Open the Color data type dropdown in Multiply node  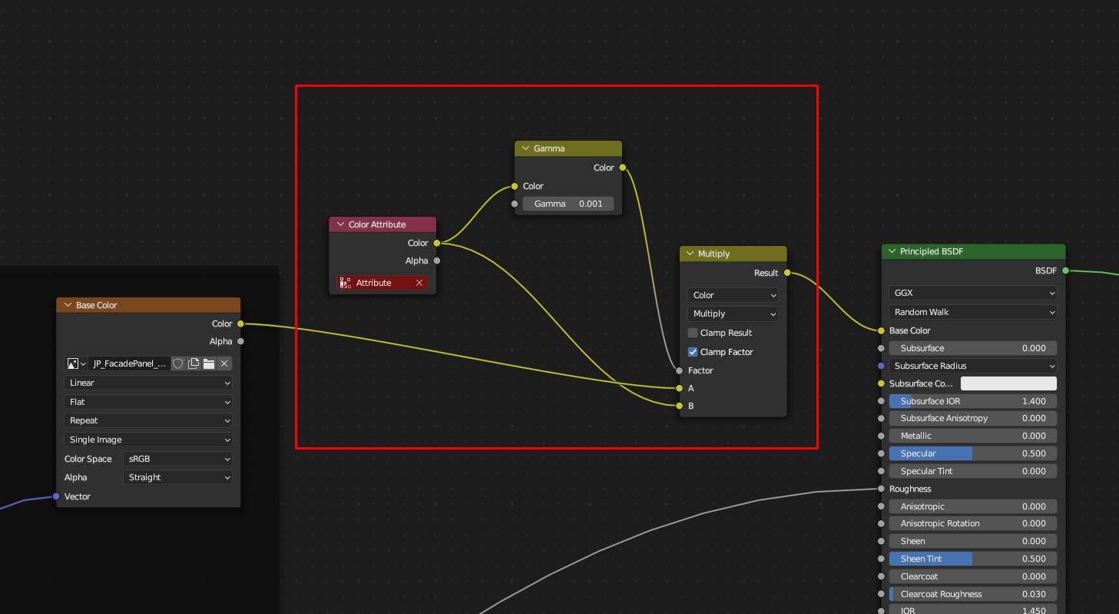[733, 295]
